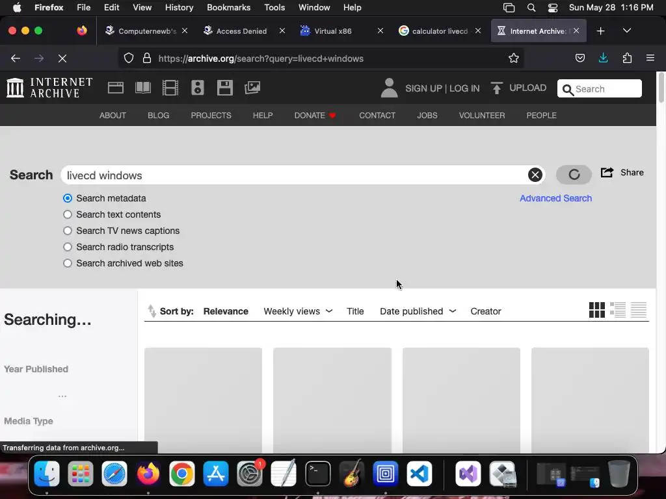The width and height of the screenshot is (666, 499).
Task: Click LOG IN link
Action: pos(464,88)
